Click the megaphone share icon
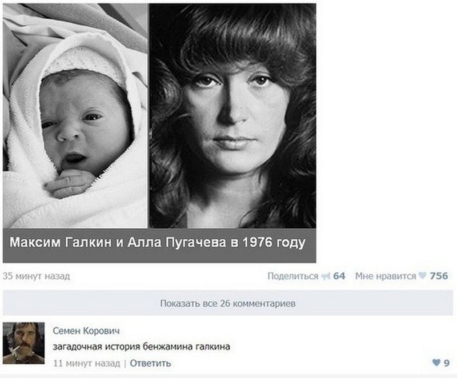 (x=326, y=276)
